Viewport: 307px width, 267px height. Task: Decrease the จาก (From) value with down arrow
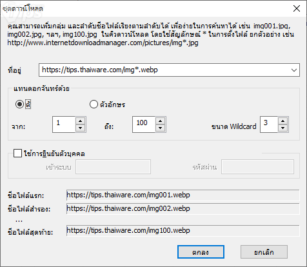(81, 128)
